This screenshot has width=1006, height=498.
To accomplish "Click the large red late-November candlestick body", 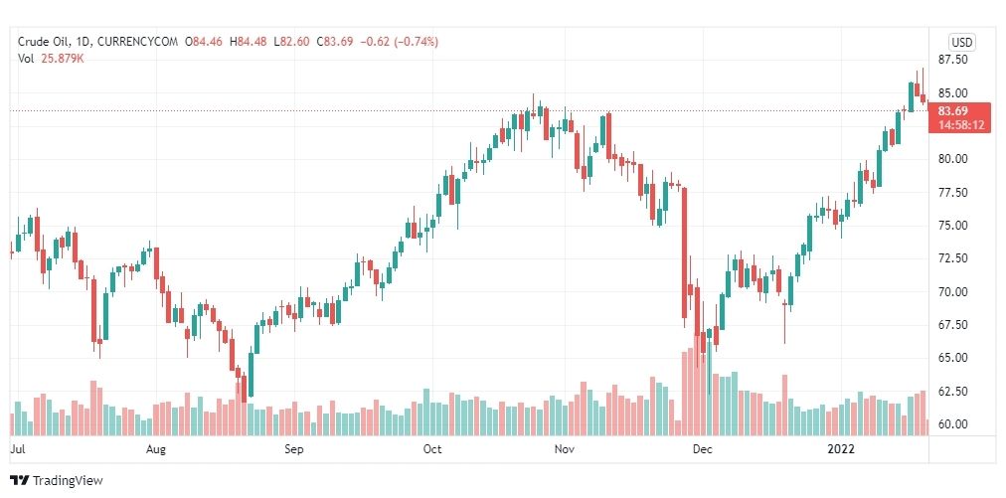I will [685, 252].
